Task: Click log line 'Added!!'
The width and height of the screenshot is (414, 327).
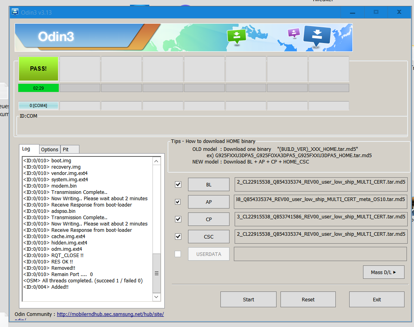Action: click(46, 287)
